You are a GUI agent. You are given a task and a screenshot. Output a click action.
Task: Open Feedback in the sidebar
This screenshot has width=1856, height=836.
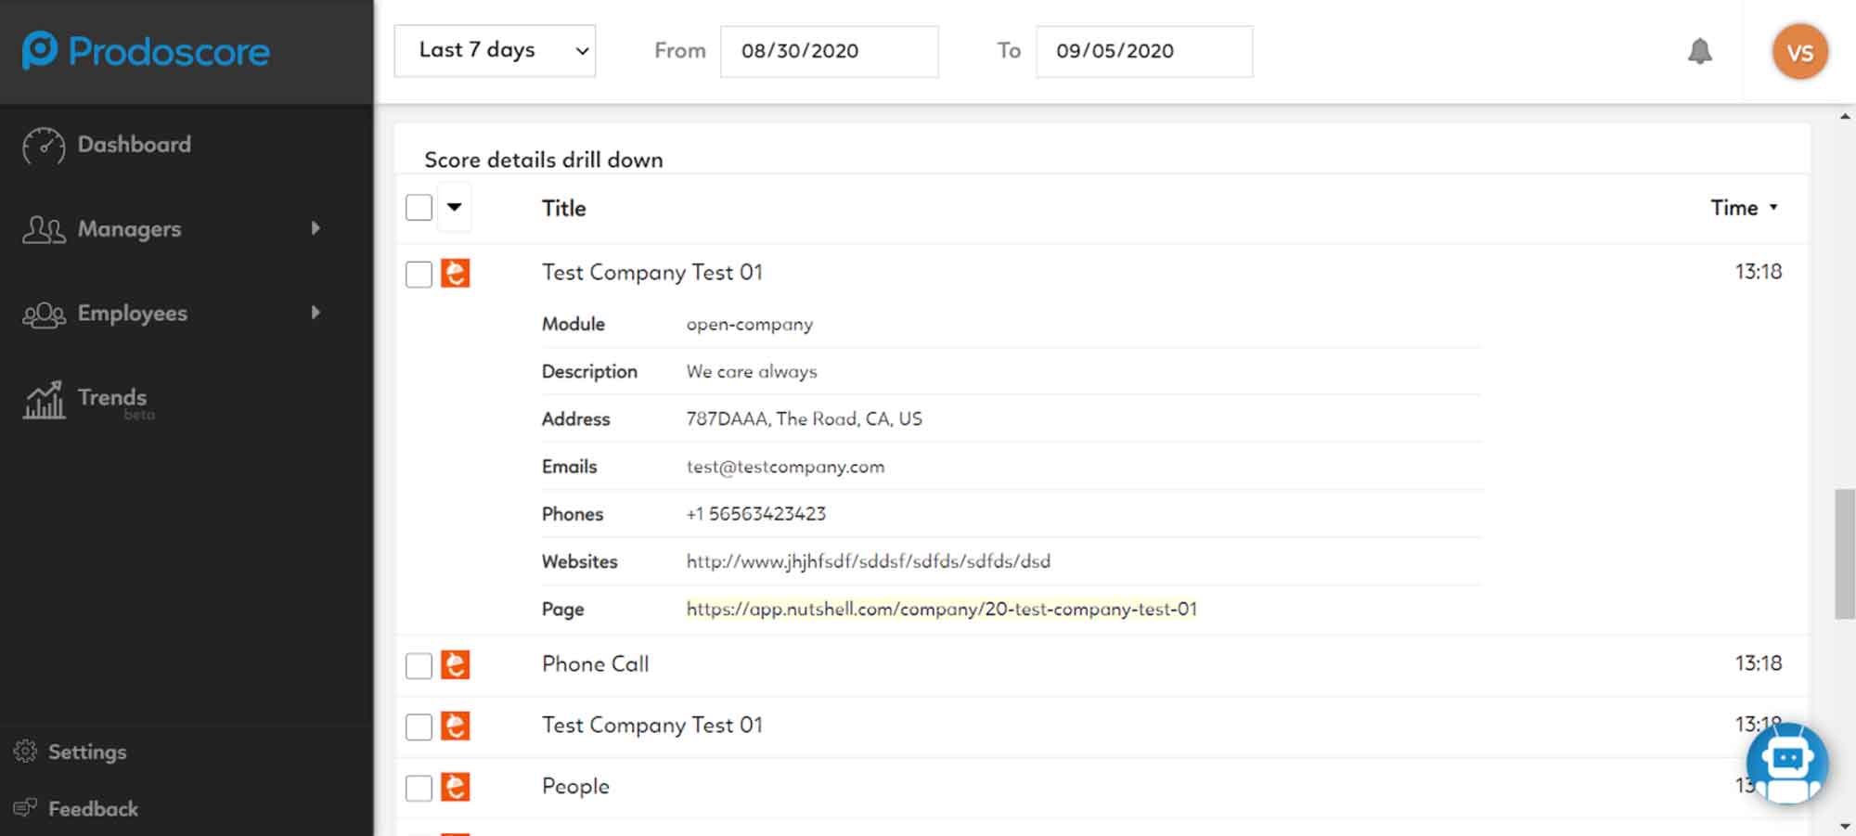pos(93,808)
